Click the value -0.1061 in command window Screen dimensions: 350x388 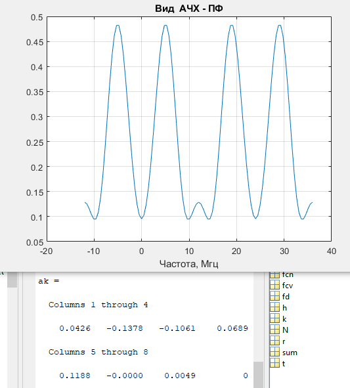[x=177, y=328]
